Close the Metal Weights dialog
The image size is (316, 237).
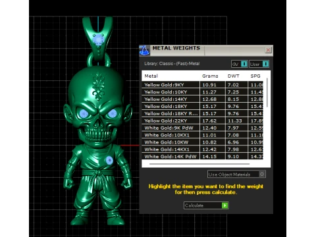(268, 50)
